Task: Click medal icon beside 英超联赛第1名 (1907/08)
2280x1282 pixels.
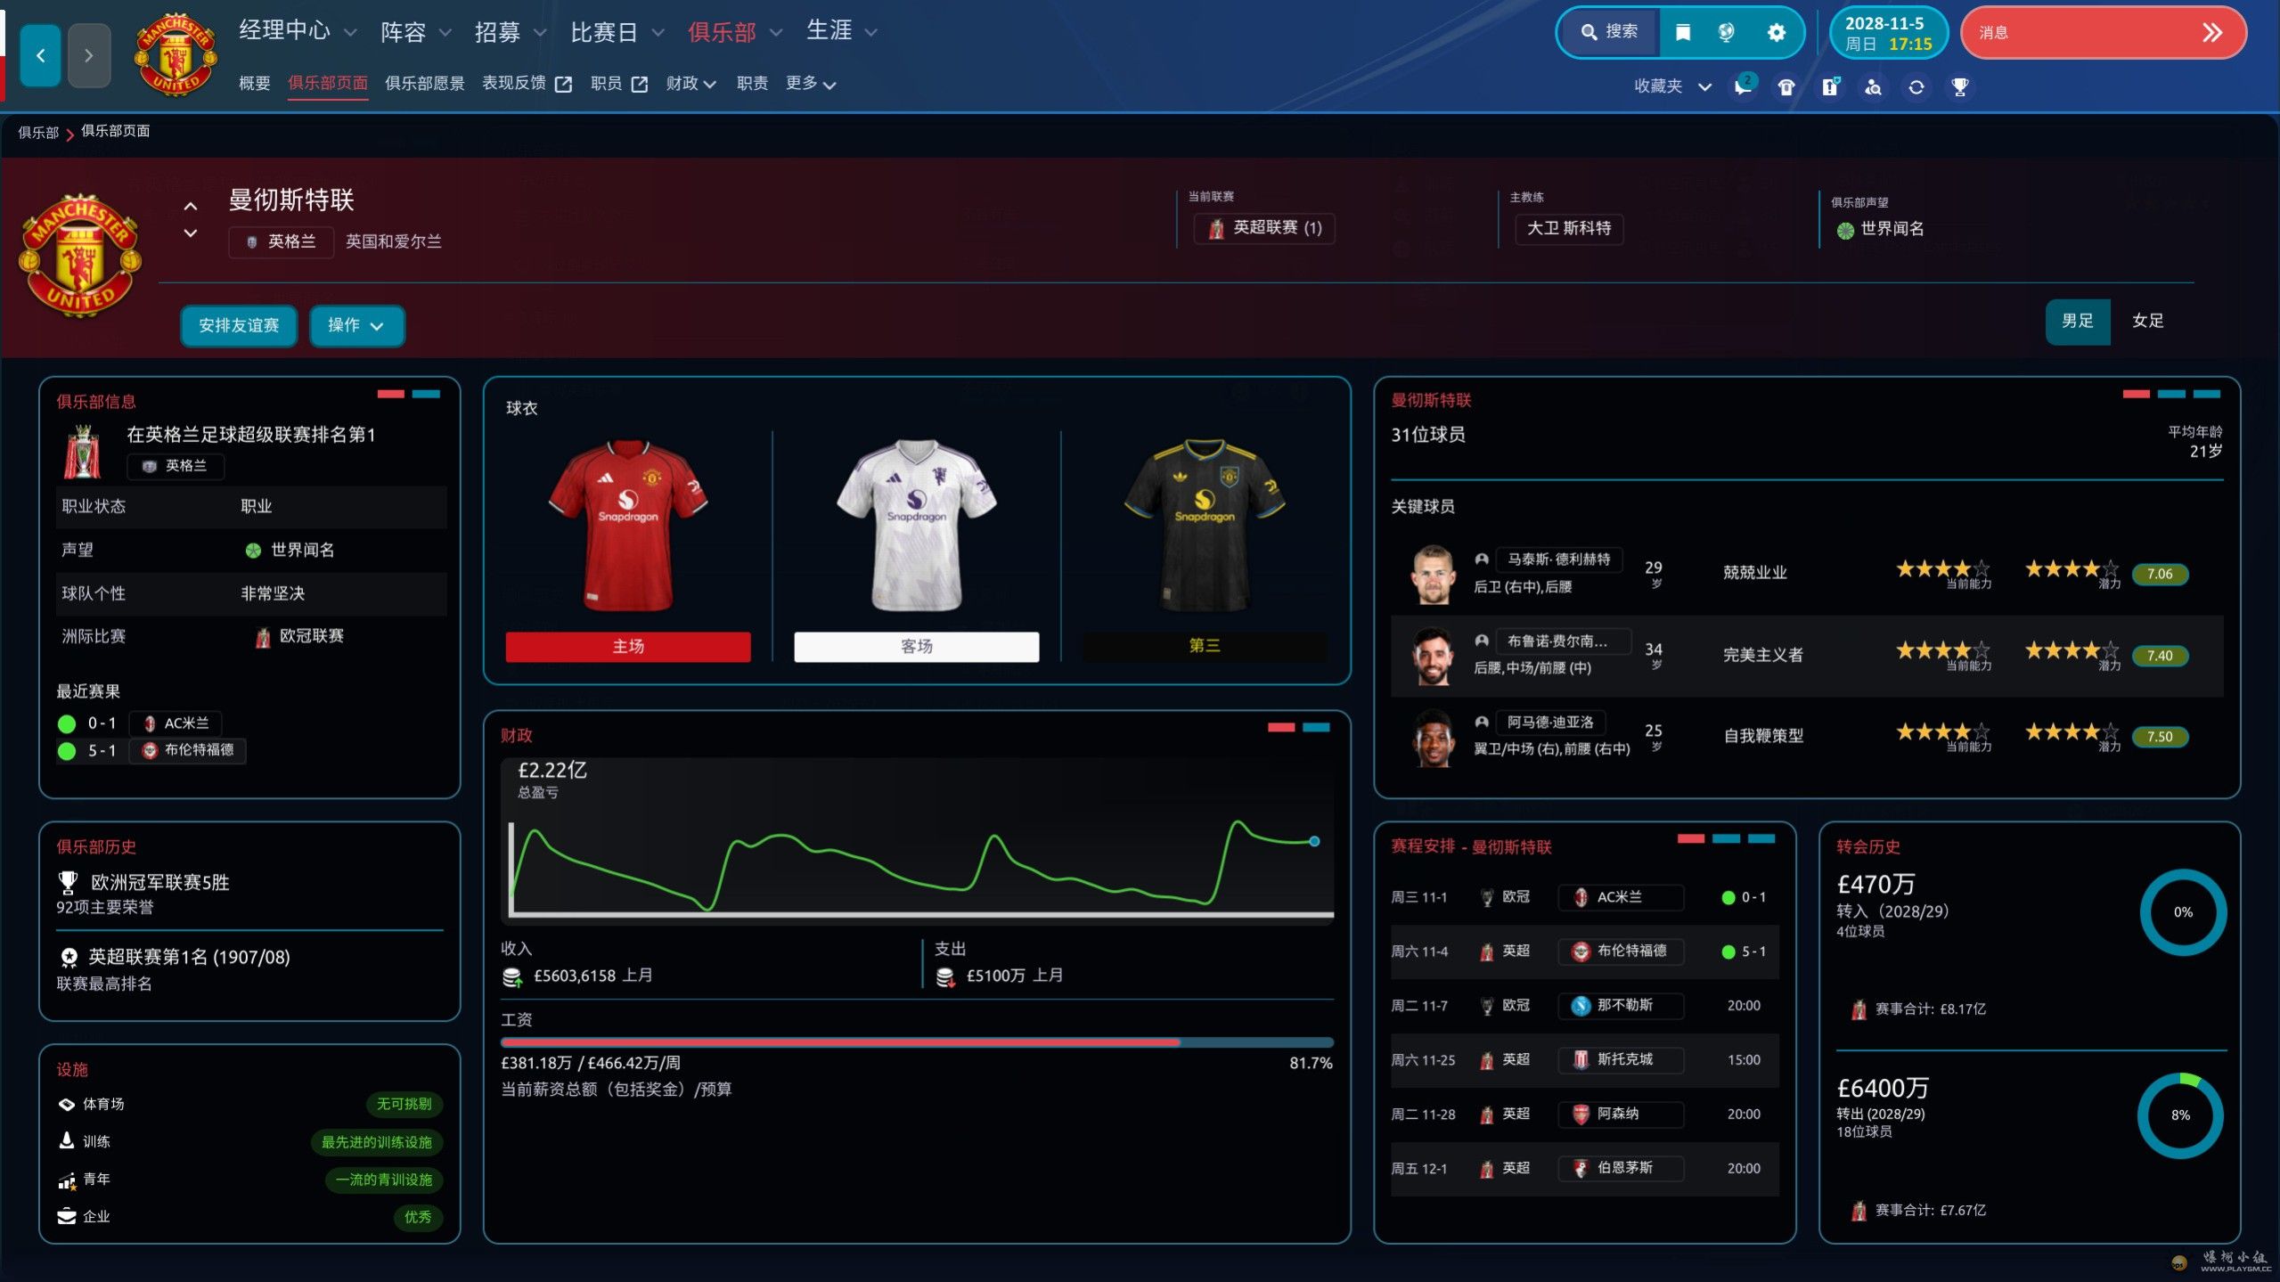Action: pyautogui.click(x=69, y=957)
